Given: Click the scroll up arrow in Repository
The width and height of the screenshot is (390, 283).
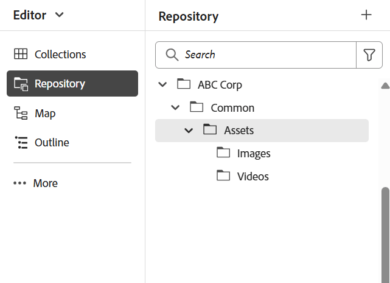Looking at the screenshot, I should (385, 86).
